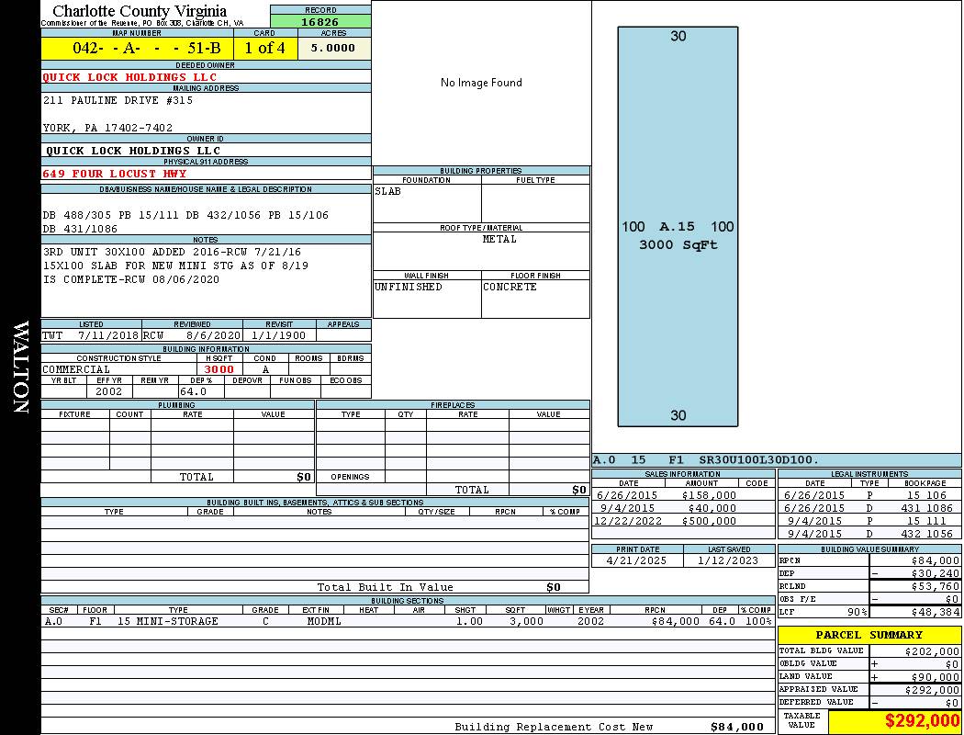The height and width of the screenshot is (735, 964).
Task: Select the map number 042-A-51-B field
Action: click(137, 48)
